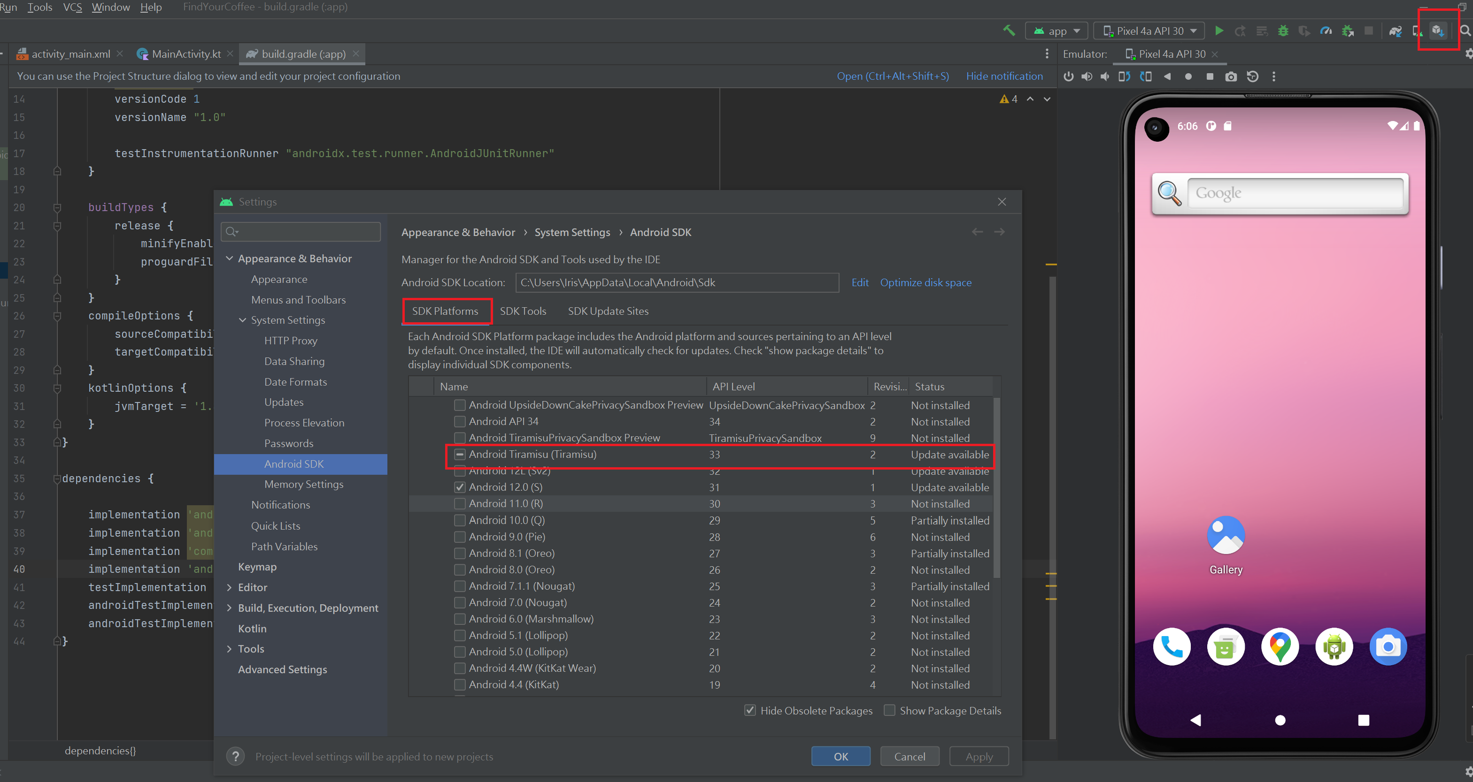Open the Profiler gauge icon
The height and width of the screenshot is (782, 1473).
(x=1326, y=31)
